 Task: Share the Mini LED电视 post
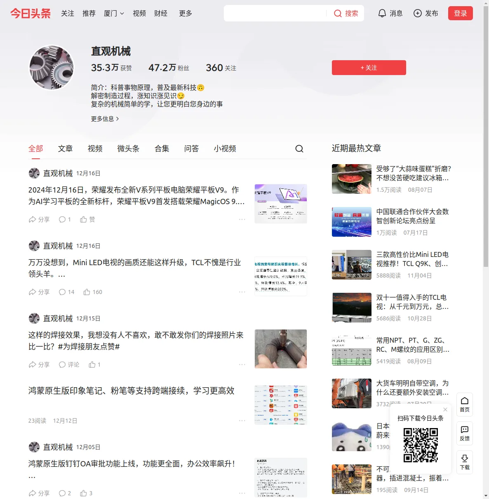pos(39,292)
